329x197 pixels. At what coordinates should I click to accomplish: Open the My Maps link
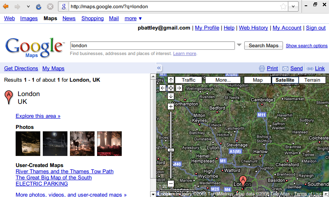(53, 69)
